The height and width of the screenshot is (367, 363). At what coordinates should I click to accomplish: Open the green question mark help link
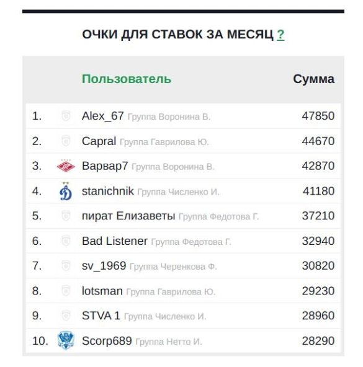(x=280, y=35)
